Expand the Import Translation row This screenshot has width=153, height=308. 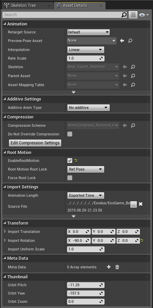pos(5,232)
